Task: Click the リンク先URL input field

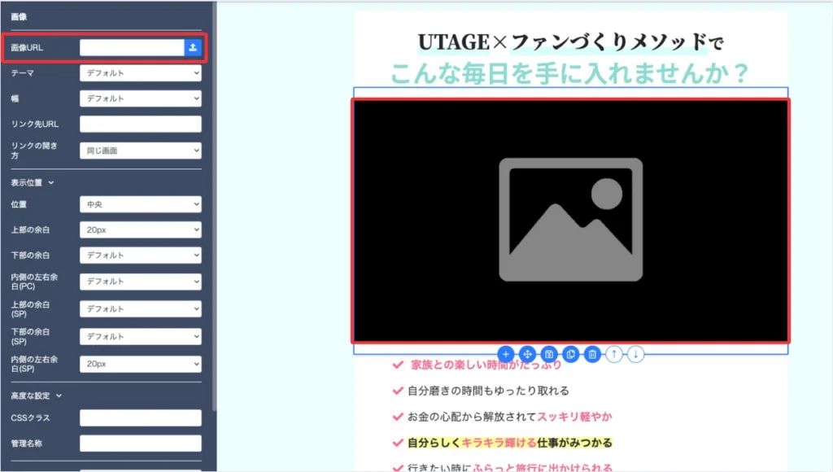Action: coord(140,124)
